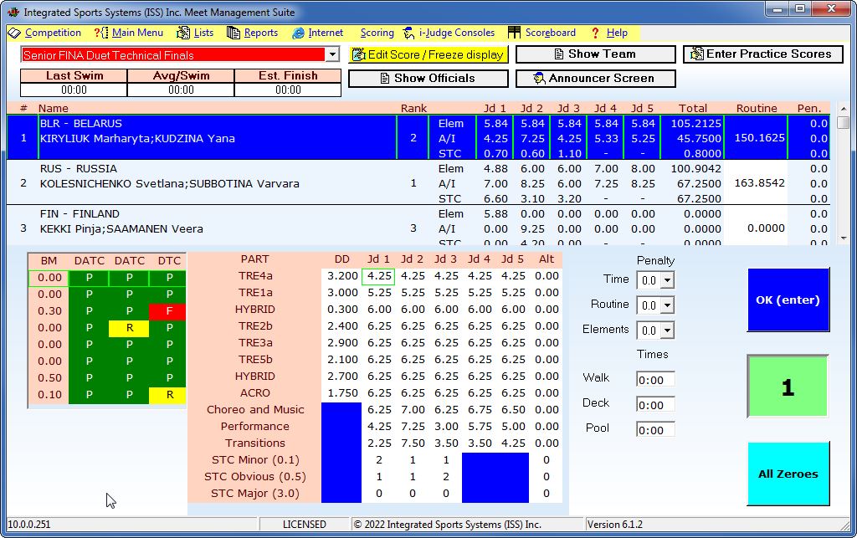Click the icon on Edit Score / Freeze display

coord(358,54)
